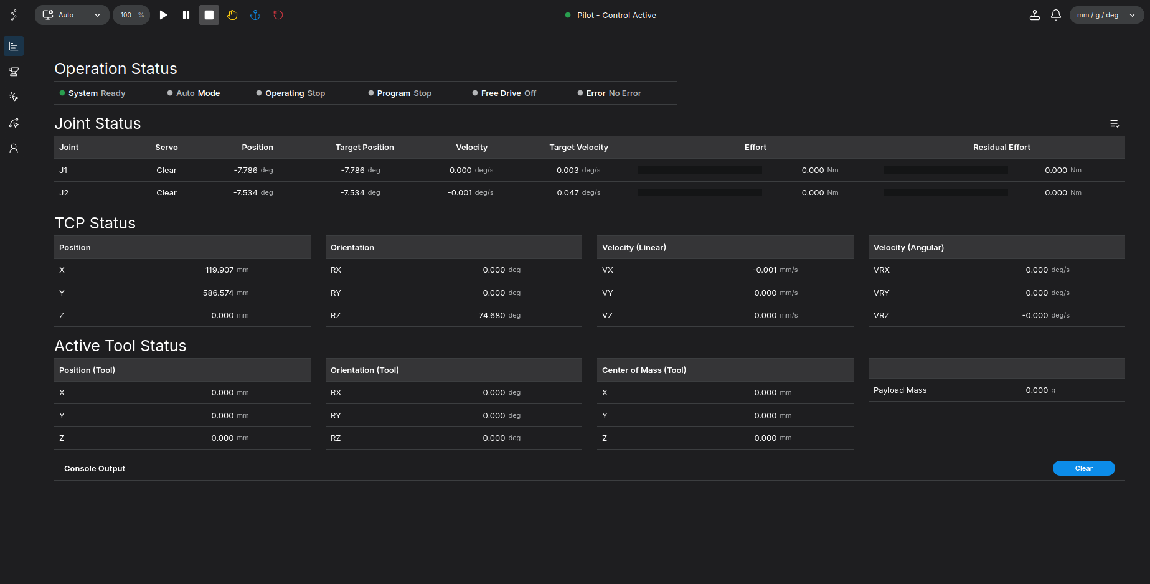Start the program with the play button
The height and width of the screenshot is (584, 1150).
[x=163, y=15]
